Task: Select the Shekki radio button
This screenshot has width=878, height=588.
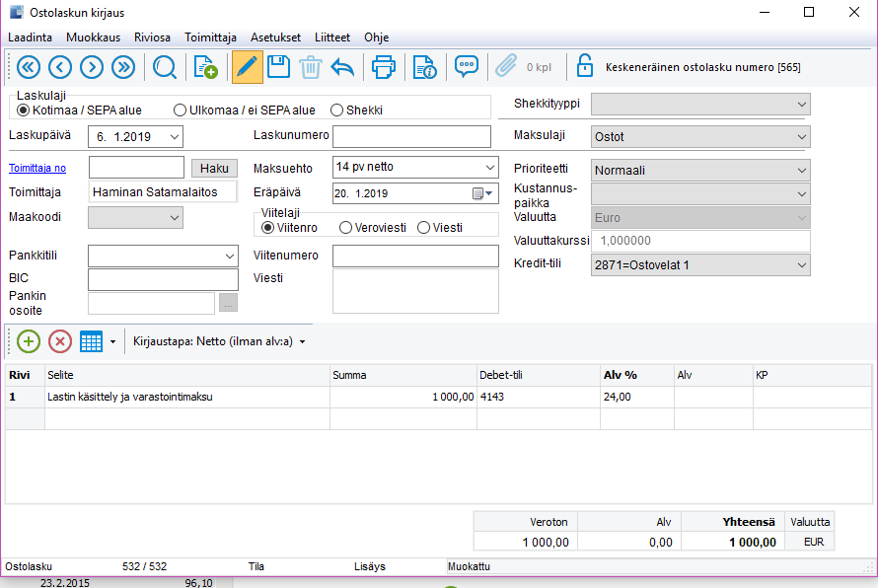Action: tap(337, 110)
